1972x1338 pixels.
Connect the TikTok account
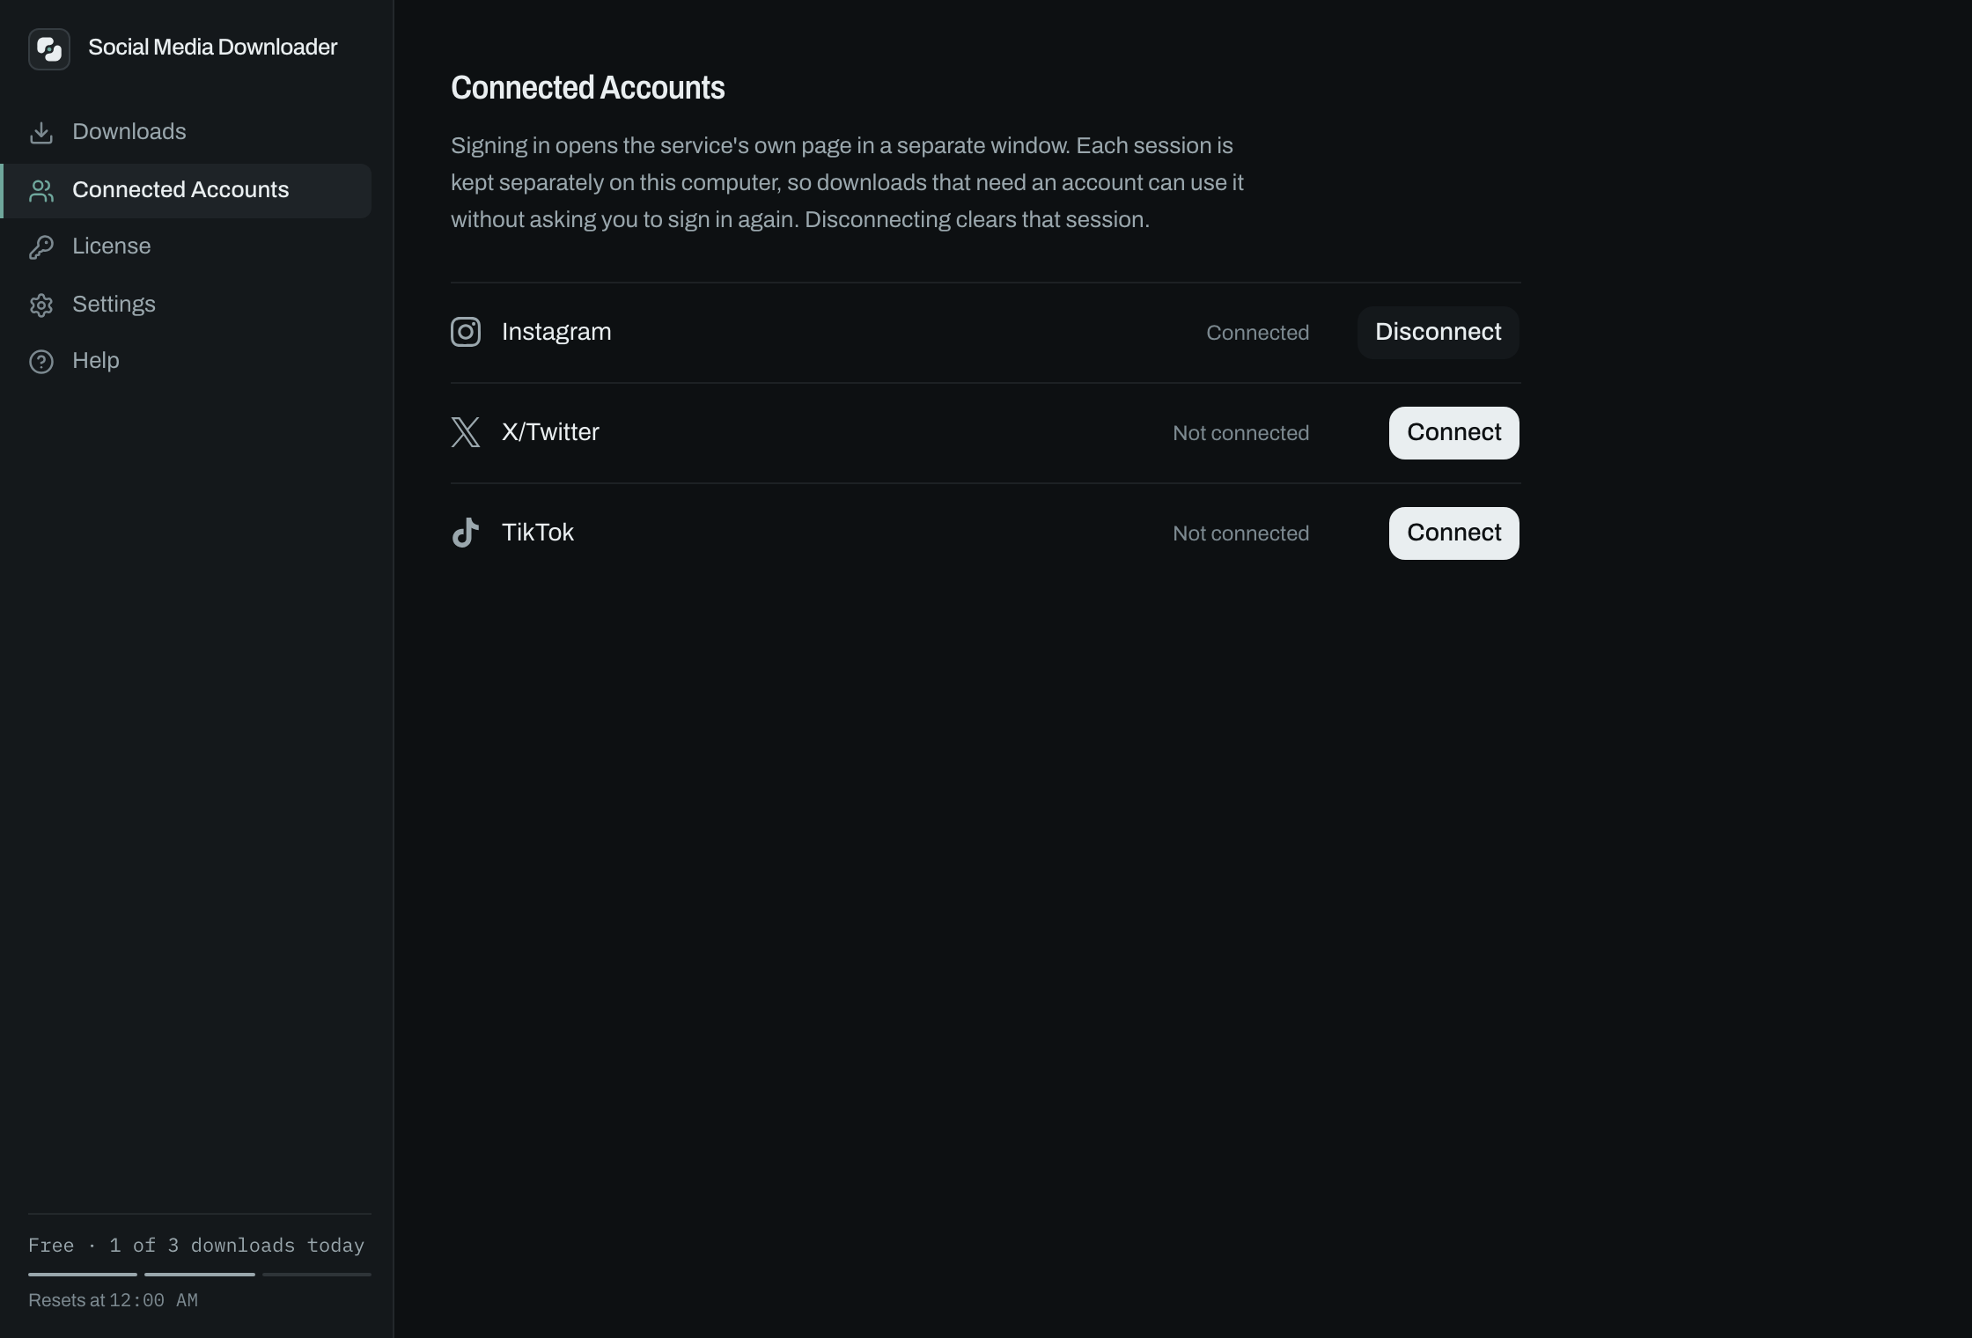click(x=1454, y=533)
